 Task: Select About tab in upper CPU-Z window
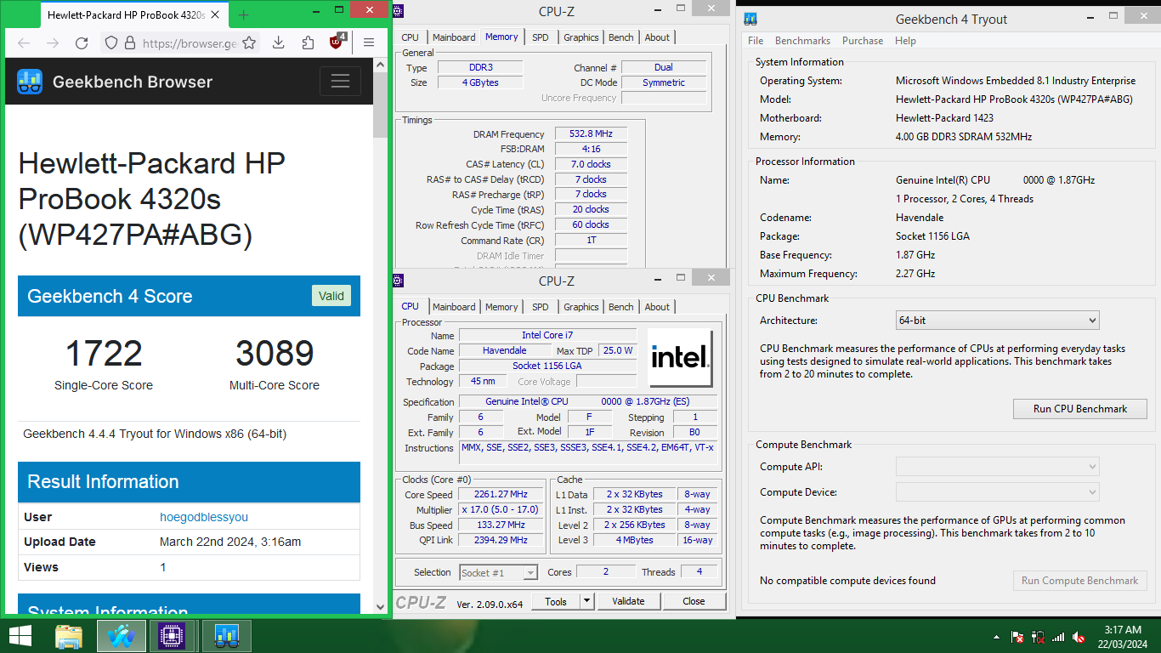(x=657, y=37)
